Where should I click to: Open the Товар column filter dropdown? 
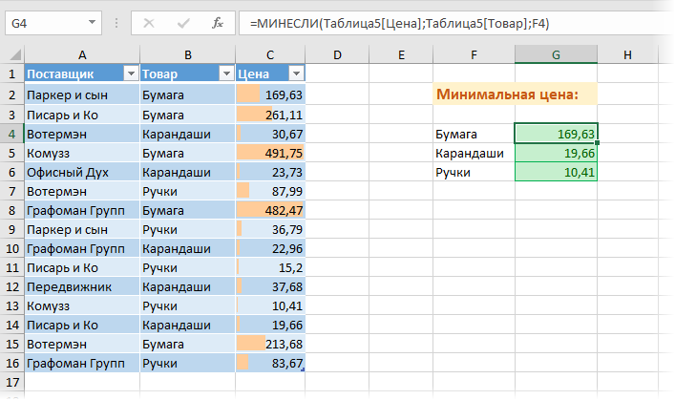[226, 74]
